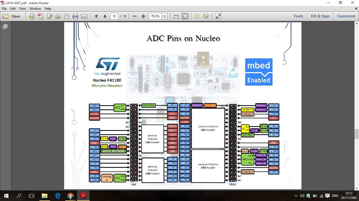This screenshot has width=359, height=201.
Task: Show hidden system tray icons
Action: (x=296, y=196)
